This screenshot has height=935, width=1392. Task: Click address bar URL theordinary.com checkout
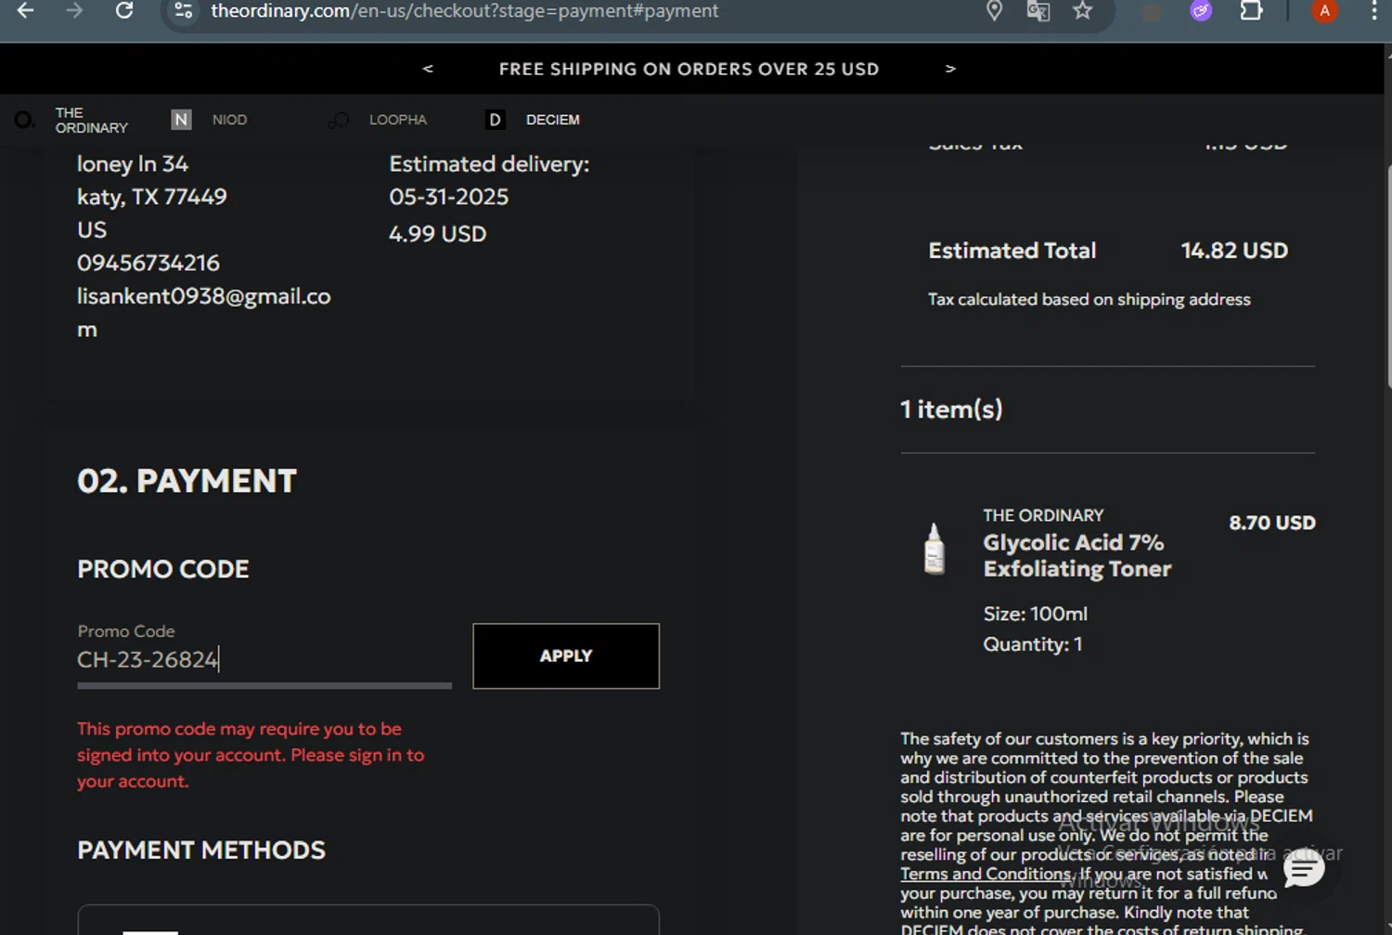coord(464,11)
